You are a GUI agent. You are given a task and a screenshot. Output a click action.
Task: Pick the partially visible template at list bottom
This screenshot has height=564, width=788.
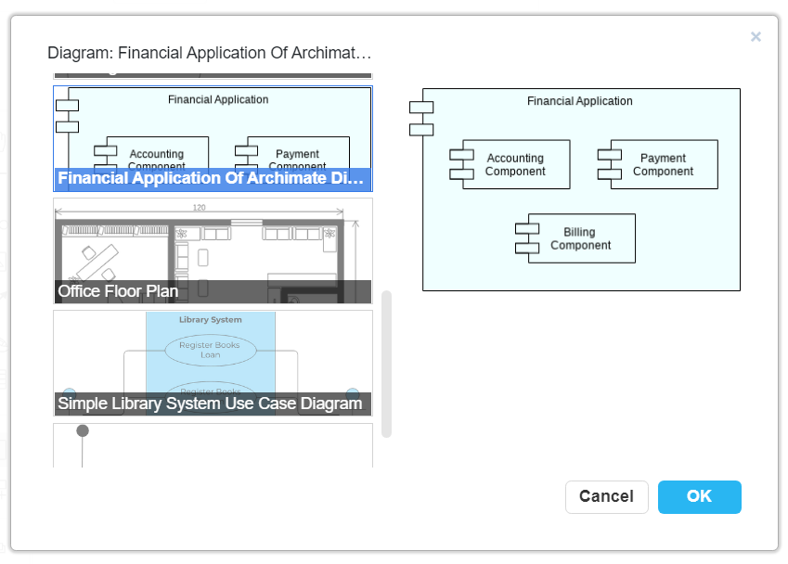pos(213,446)
